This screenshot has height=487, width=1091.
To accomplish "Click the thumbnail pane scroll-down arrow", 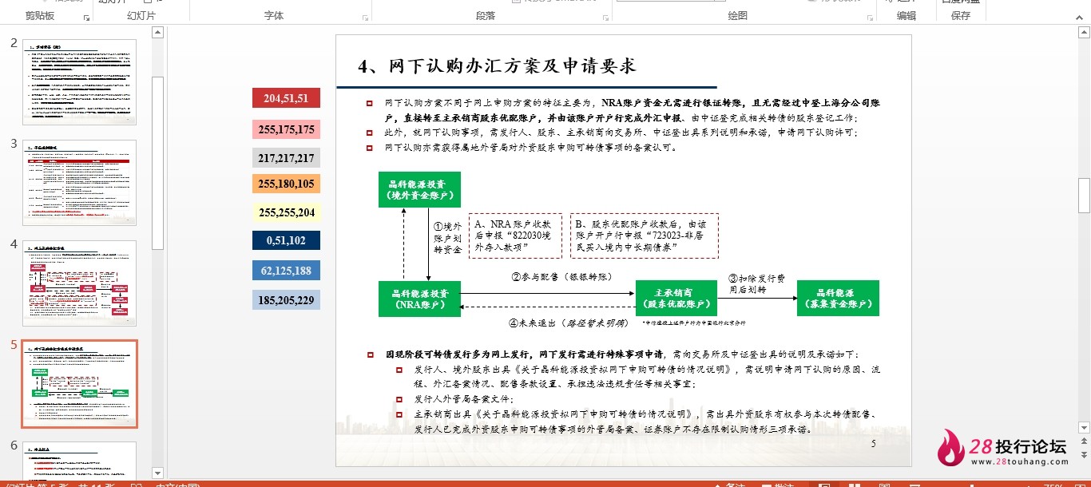I will [x=157, y=473].
